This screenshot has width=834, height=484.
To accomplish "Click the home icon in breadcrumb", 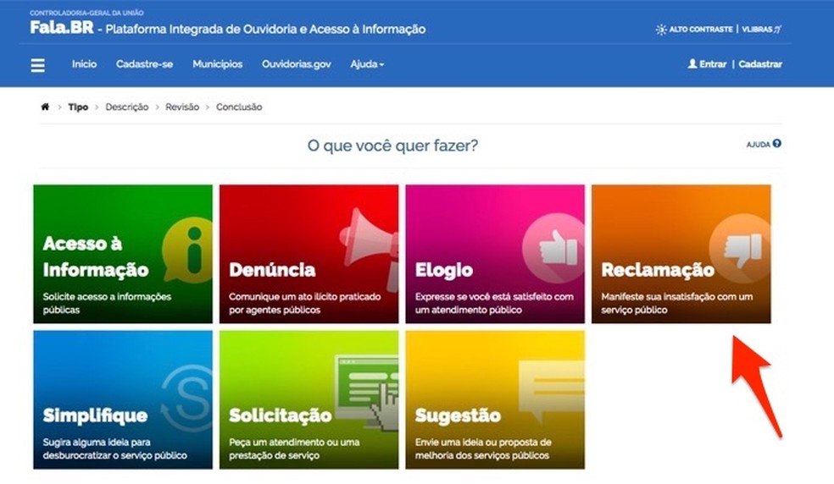I will [45, 107].
